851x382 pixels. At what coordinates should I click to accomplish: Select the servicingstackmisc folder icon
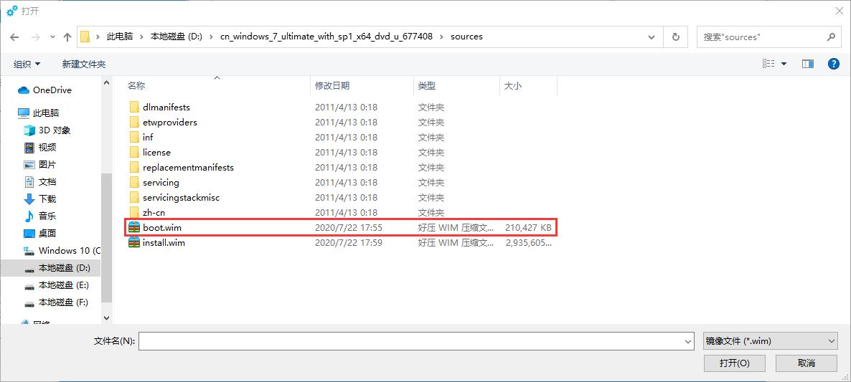(x=135, y=198)
